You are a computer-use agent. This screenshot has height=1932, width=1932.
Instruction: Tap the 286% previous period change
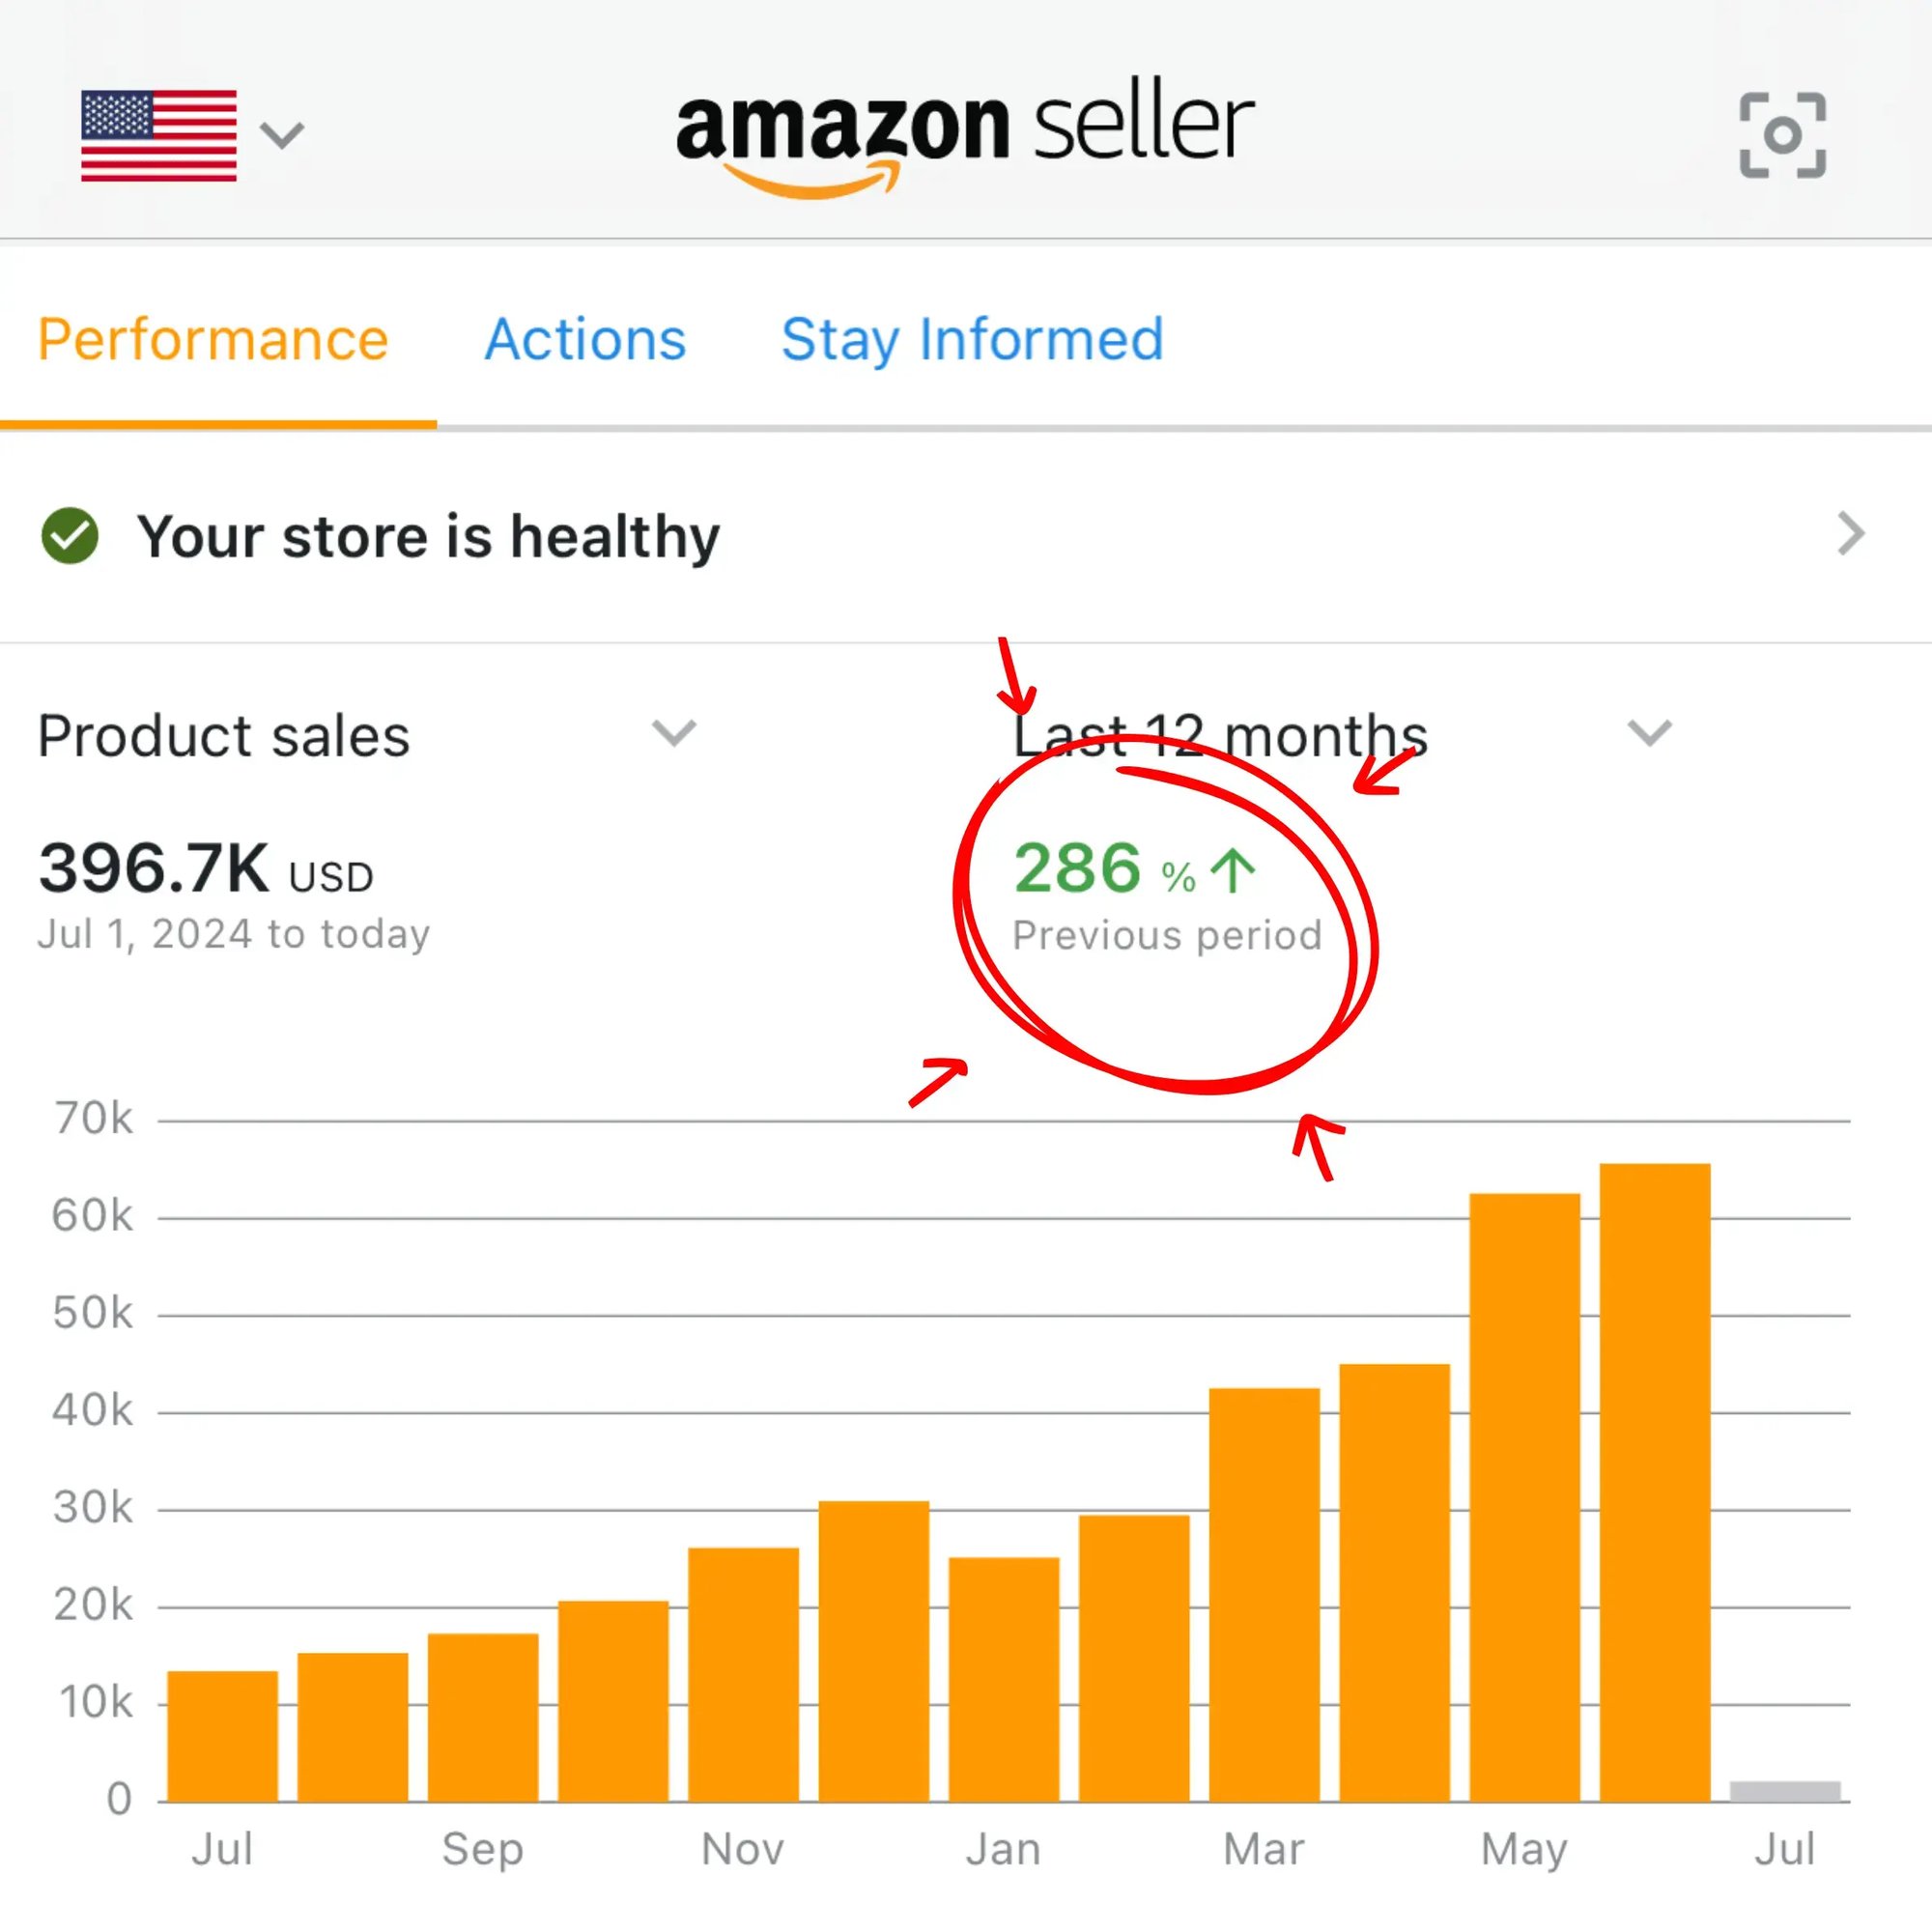(x=1105, y=868)
